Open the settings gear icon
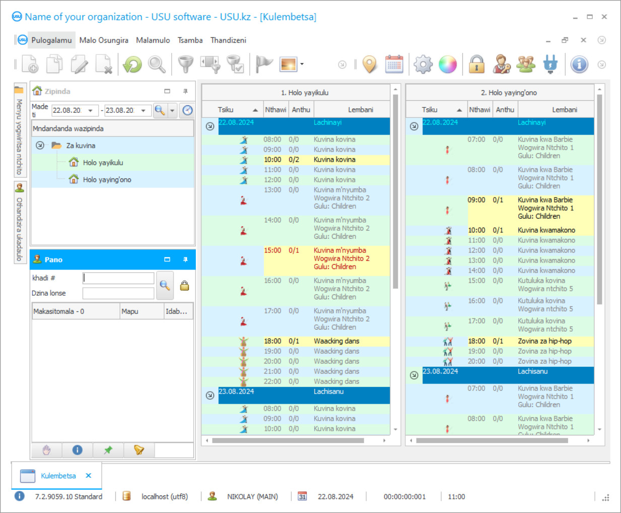621x513 pixels. point(423,65)
